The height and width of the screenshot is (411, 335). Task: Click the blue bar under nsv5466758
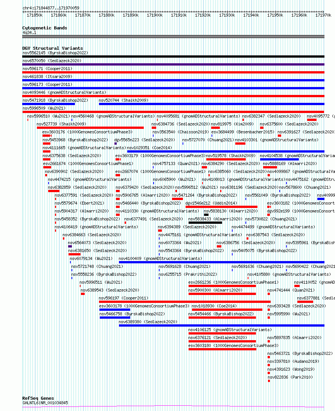(115, 318)
